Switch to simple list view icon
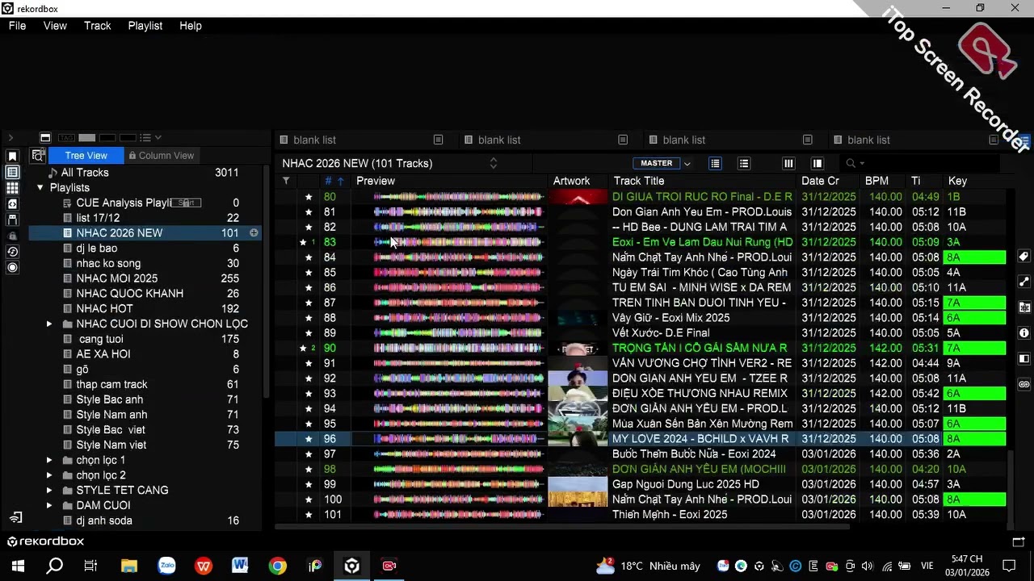Screen dimensions: 1034x581 coord(744,163)
